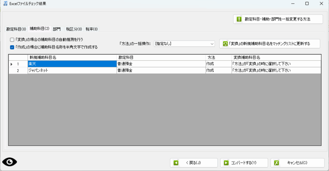Click the green X icon on cancel button
Viewport: 329px width, 171px height.
pos(276,163)
